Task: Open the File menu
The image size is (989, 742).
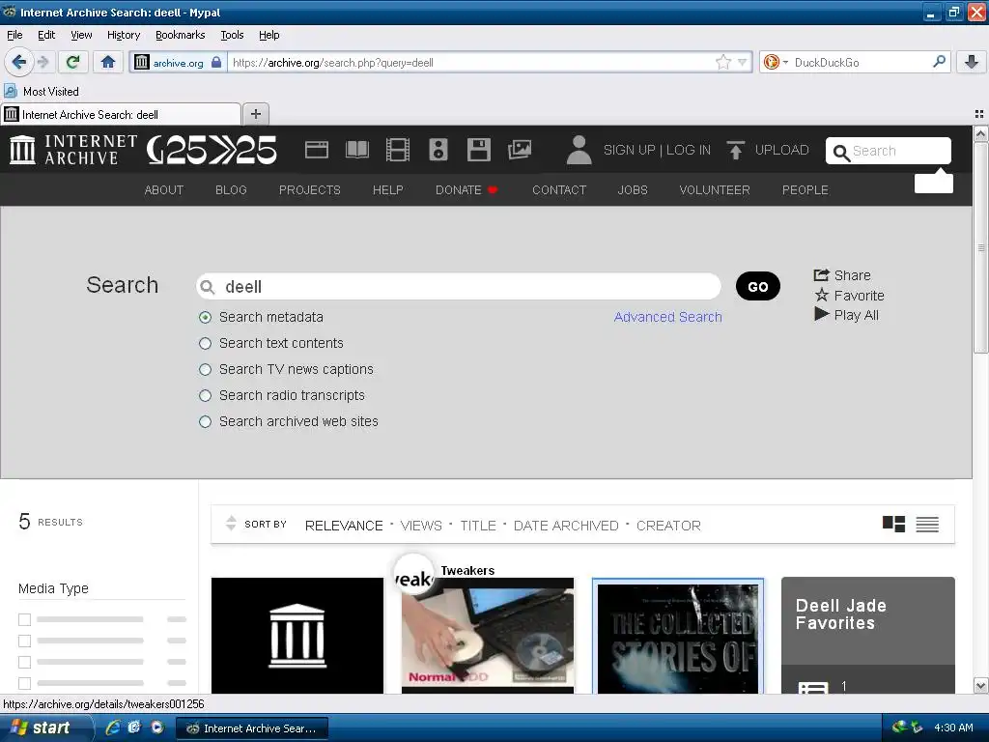Action: (x=14, y=35)
